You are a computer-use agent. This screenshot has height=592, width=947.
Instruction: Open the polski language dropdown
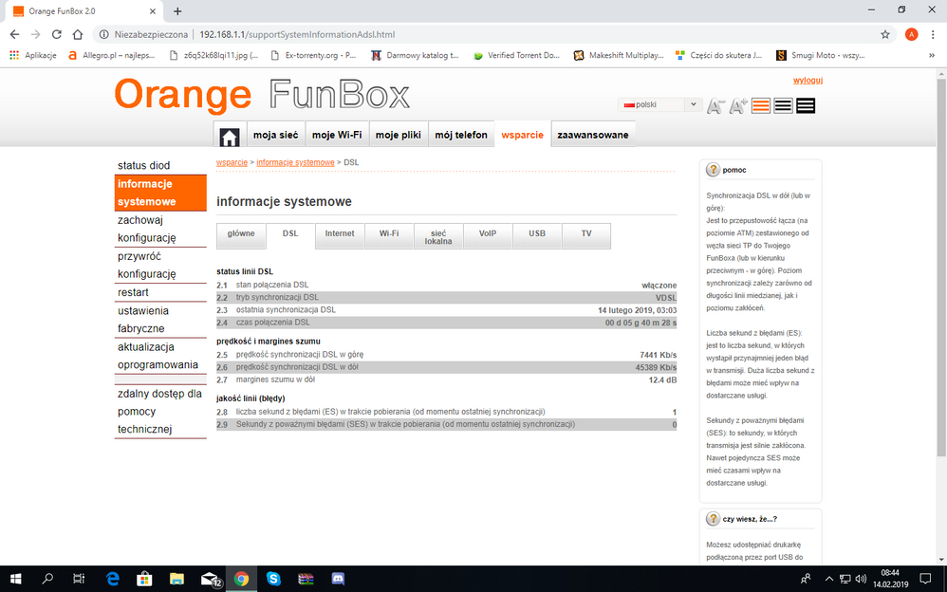point(659,104)
